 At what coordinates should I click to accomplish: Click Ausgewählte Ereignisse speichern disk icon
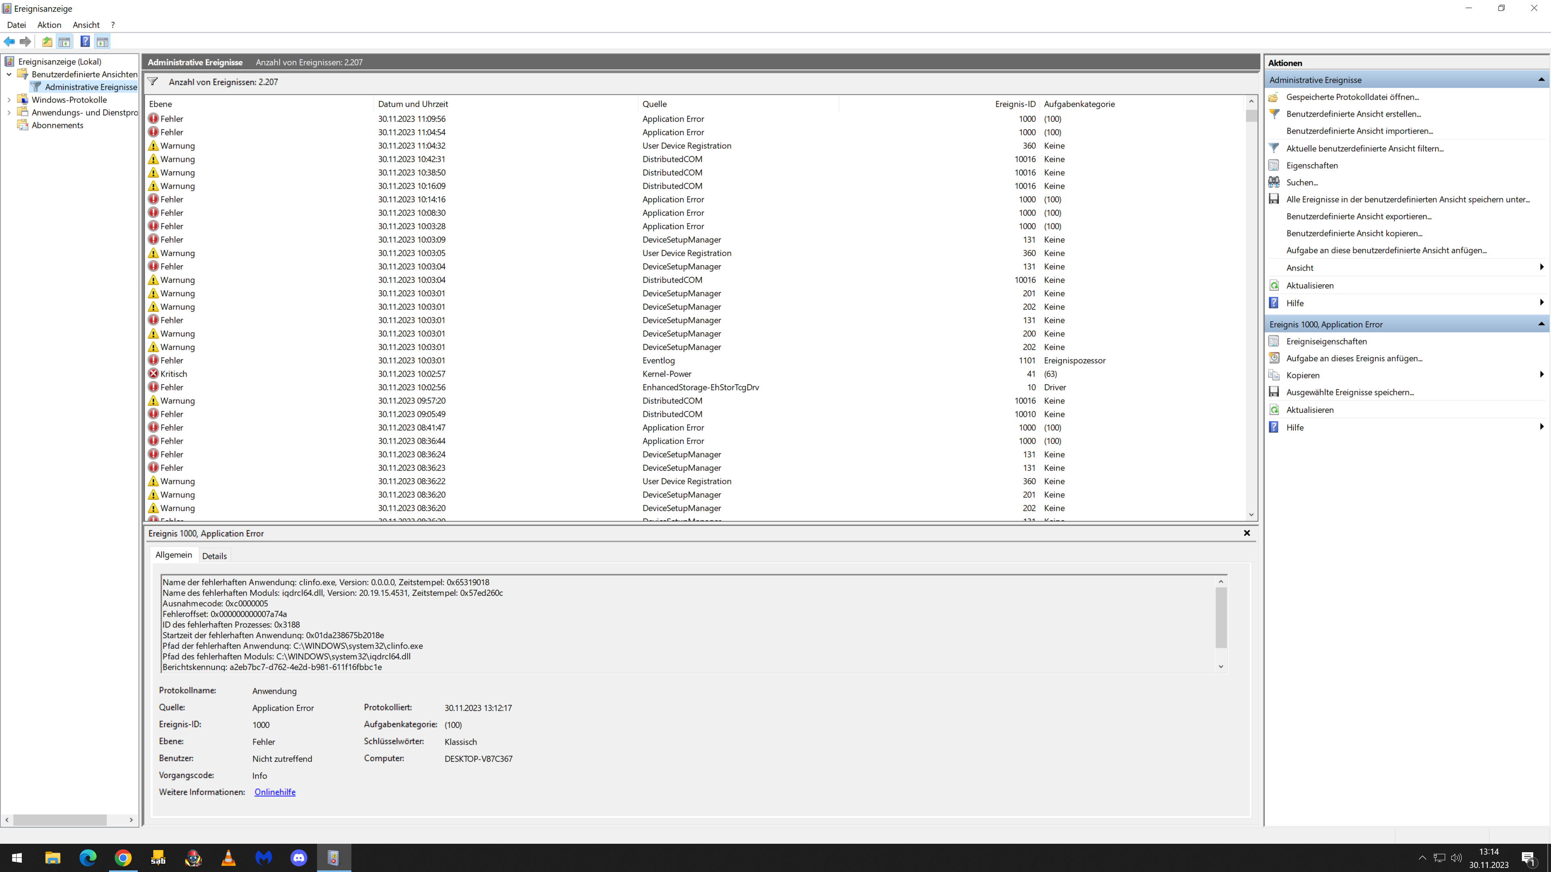[1274, 392]
